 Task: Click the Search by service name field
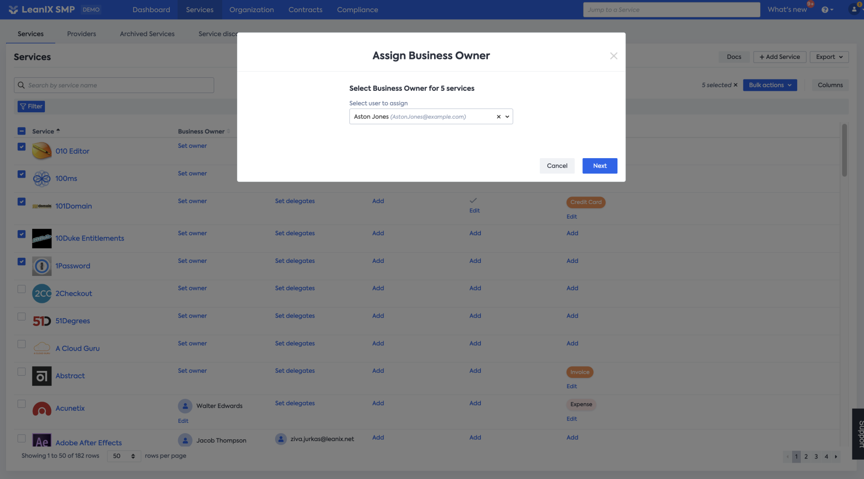tap(114, 85)
